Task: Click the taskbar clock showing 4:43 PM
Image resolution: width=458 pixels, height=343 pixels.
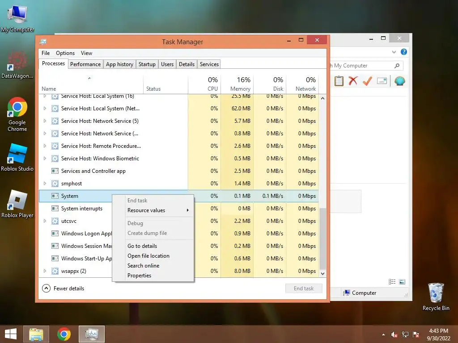Action: click(x=438, y=335)
